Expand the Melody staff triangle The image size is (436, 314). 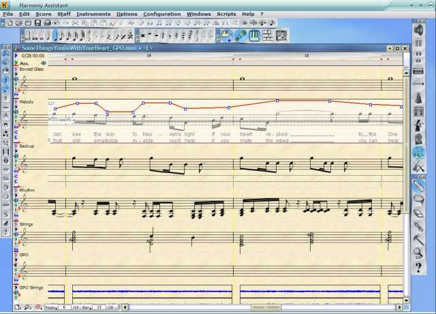click(x=16, y=107)
